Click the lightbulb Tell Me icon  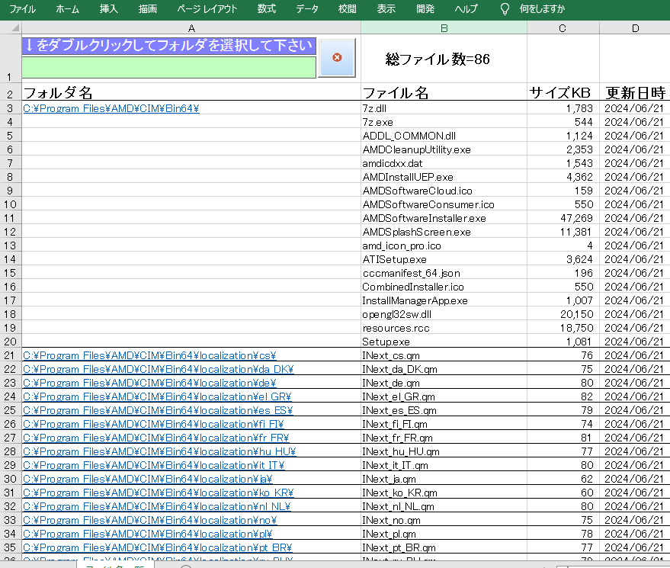(504, 9)
